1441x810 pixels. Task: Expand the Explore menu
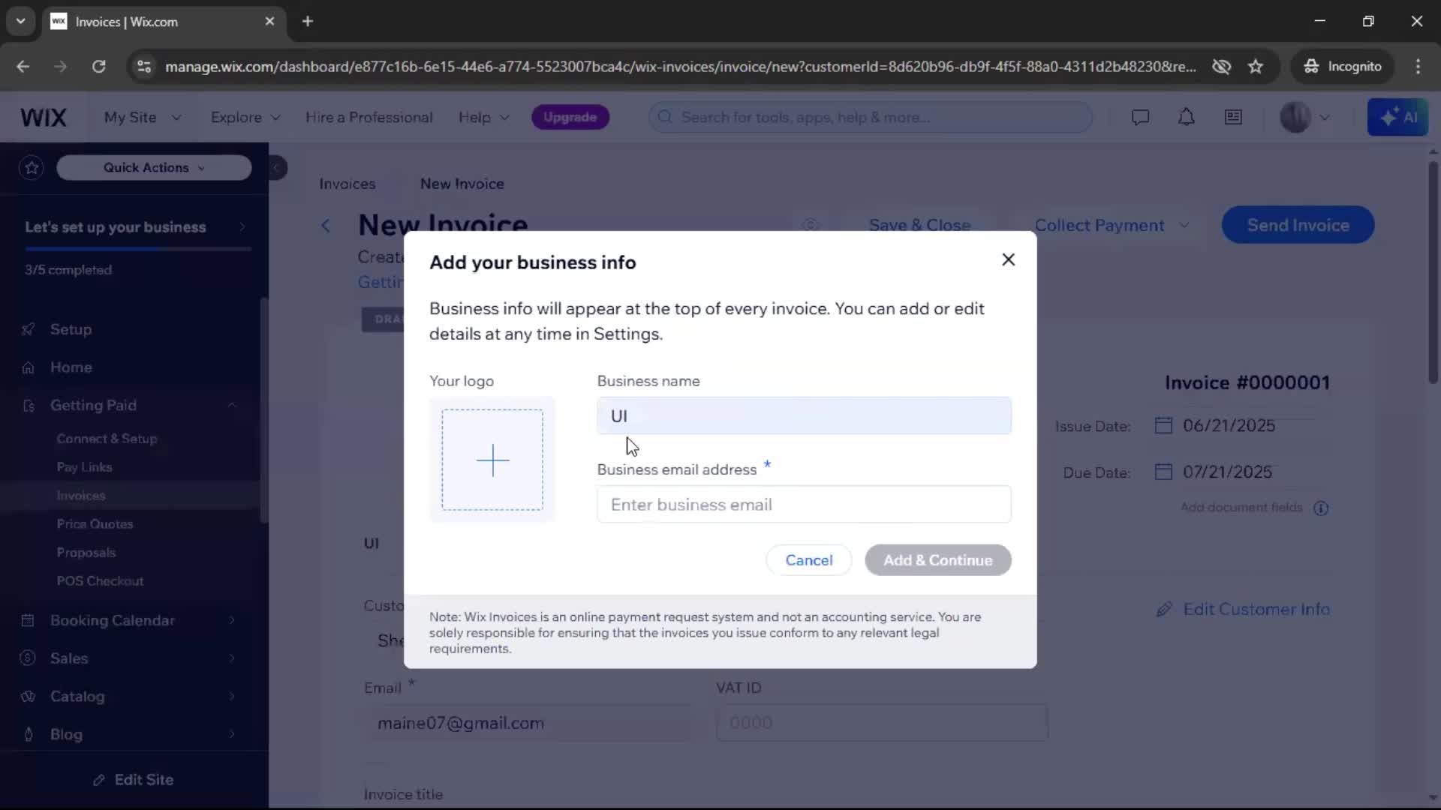245,118
